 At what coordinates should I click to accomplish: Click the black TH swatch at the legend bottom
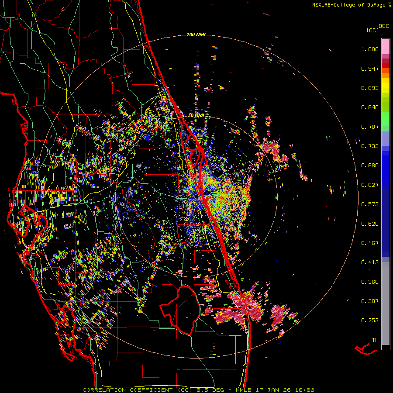pos(386,347)
